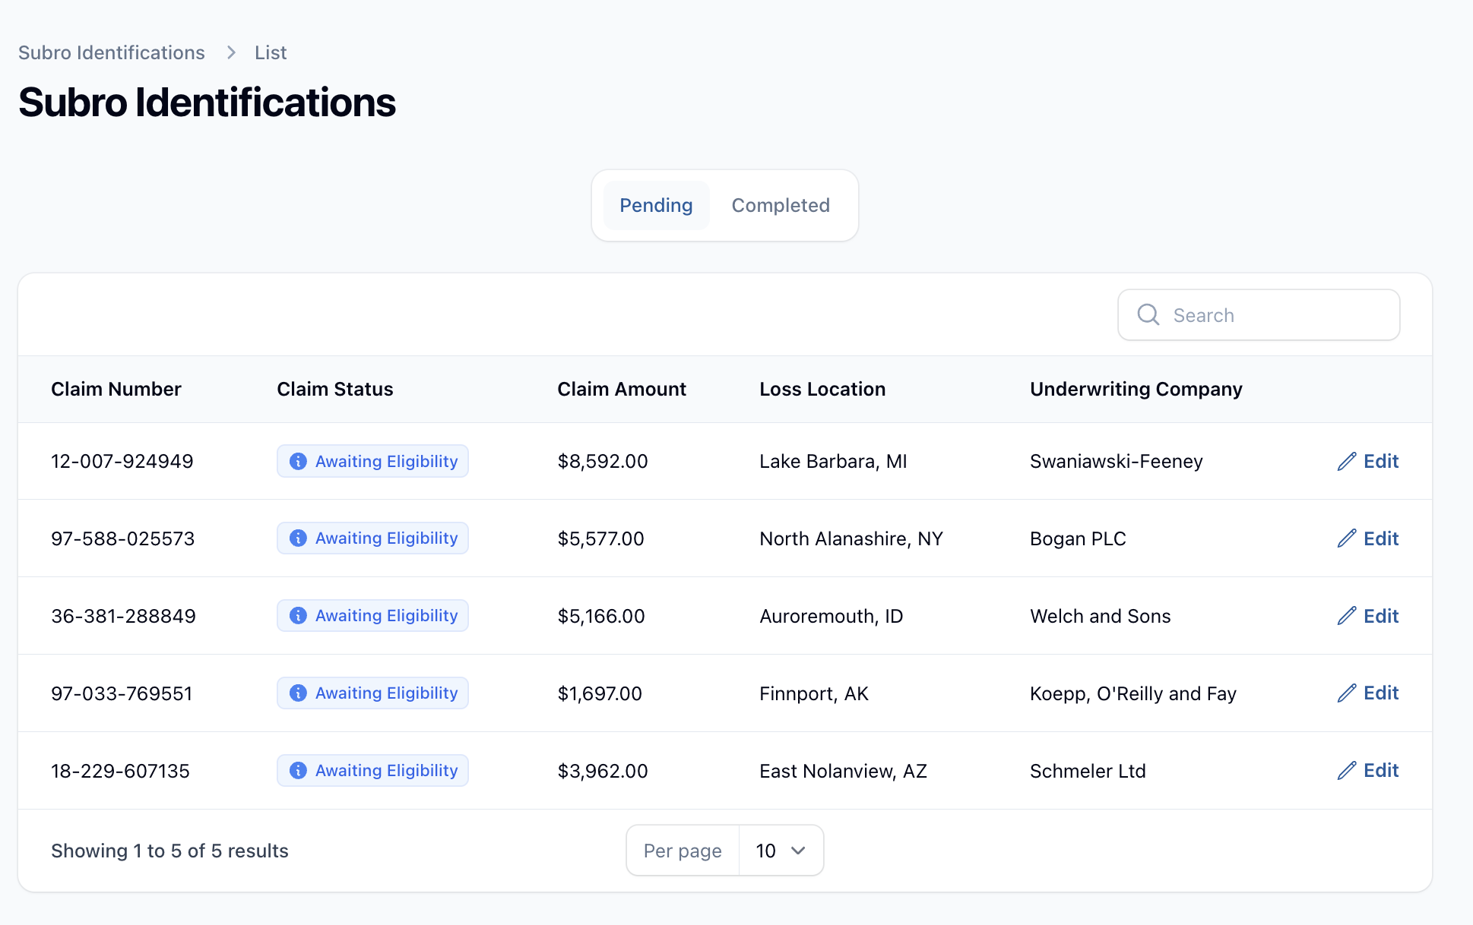Edit the Koepp, O'Reilly and Fay claim
The image size is (1473, 925).
(1368, 693)
